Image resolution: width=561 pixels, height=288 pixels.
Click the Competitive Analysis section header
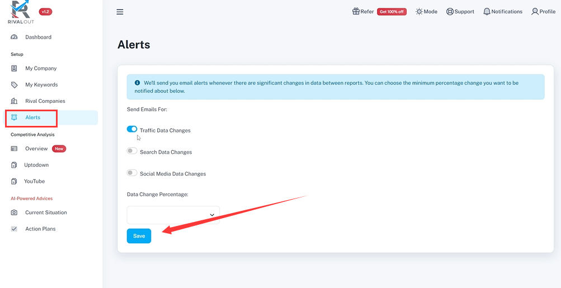click(x=32, y=135)
